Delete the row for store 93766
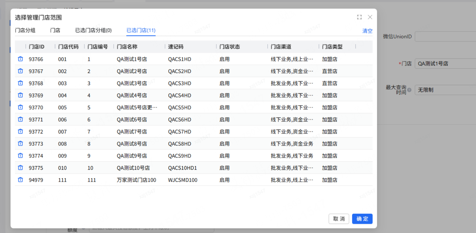 point(20,59)
